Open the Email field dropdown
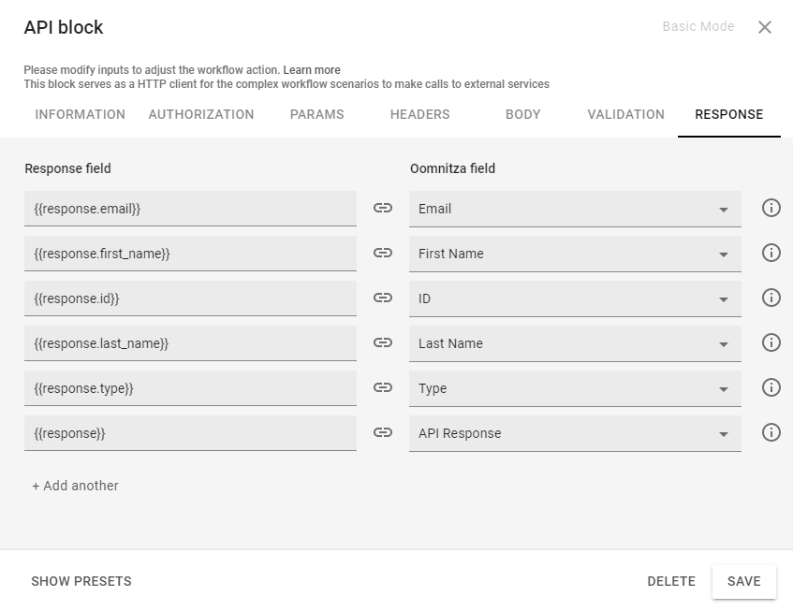Image resolution: width=793 pixels, height=611 pixels. point(724,208)
